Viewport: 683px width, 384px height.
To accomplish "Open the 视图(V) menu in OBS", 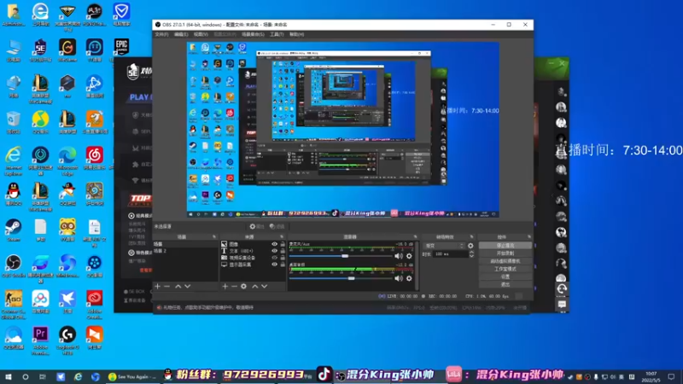I will (x=201, y=34).
